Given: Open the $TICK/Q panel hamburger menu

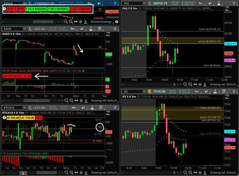Looking at the screenshot, I should (115, 107).
